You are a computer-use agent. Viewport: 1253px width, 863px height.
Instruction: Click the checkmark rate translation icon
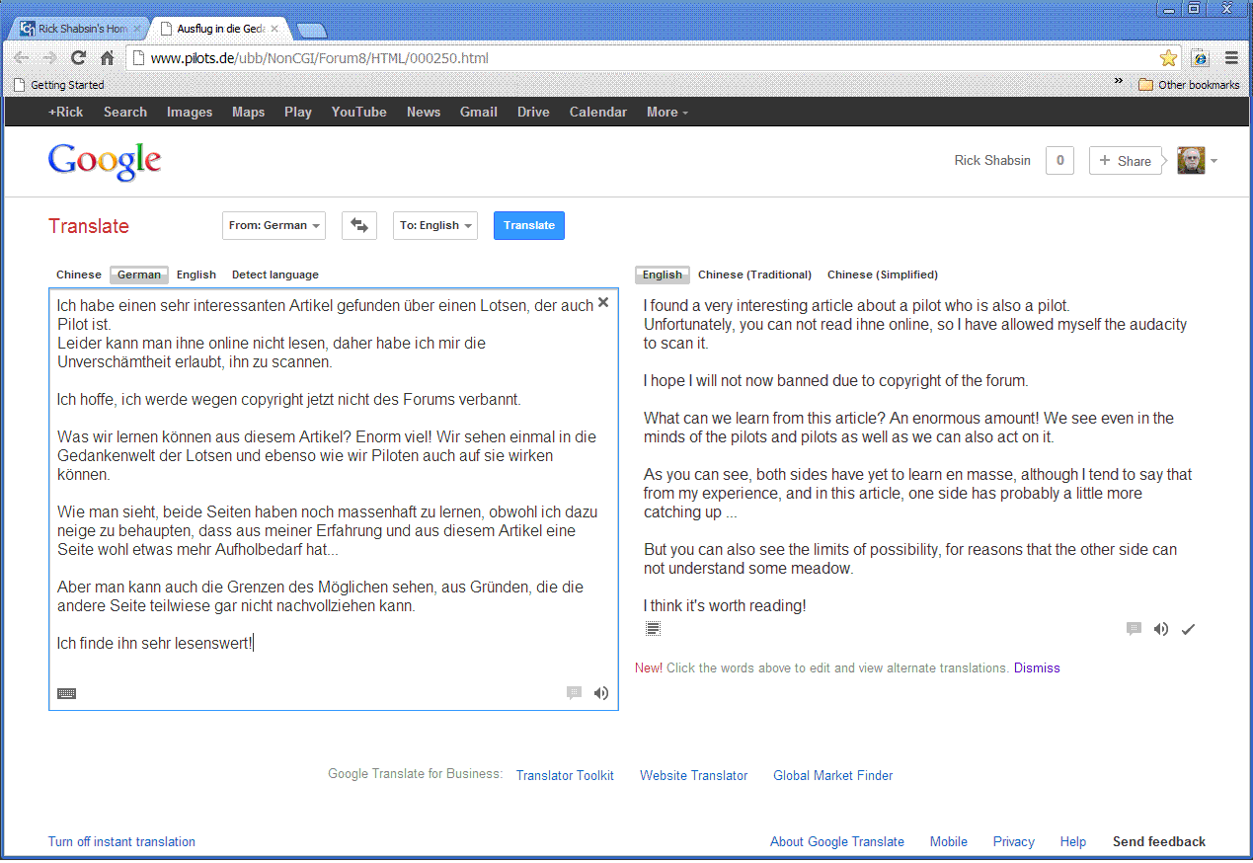pyautogui.click(x=1188, y=629)
